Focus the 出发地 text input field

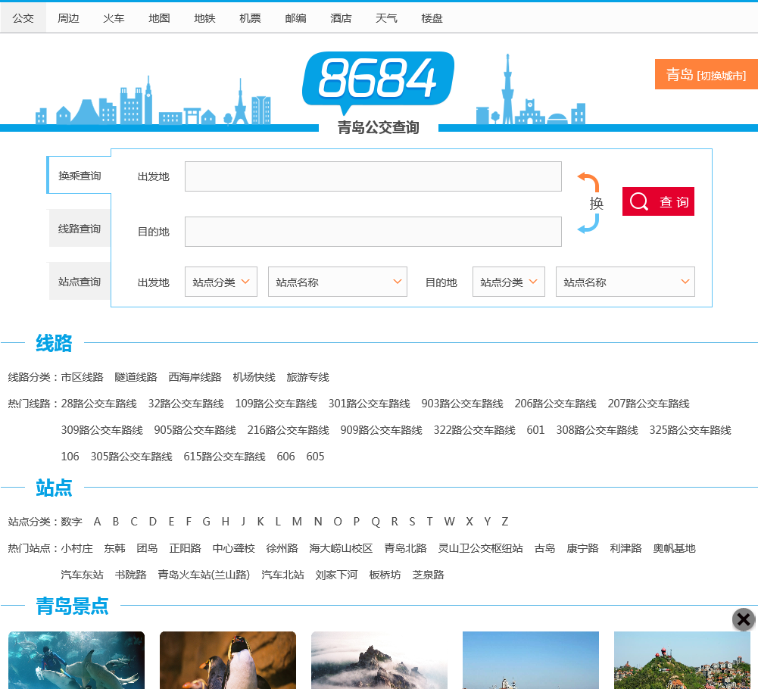pos(373,176)
